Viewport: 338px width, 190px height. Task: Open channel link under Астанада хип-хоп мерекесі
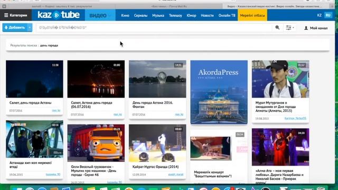[53, 174]
